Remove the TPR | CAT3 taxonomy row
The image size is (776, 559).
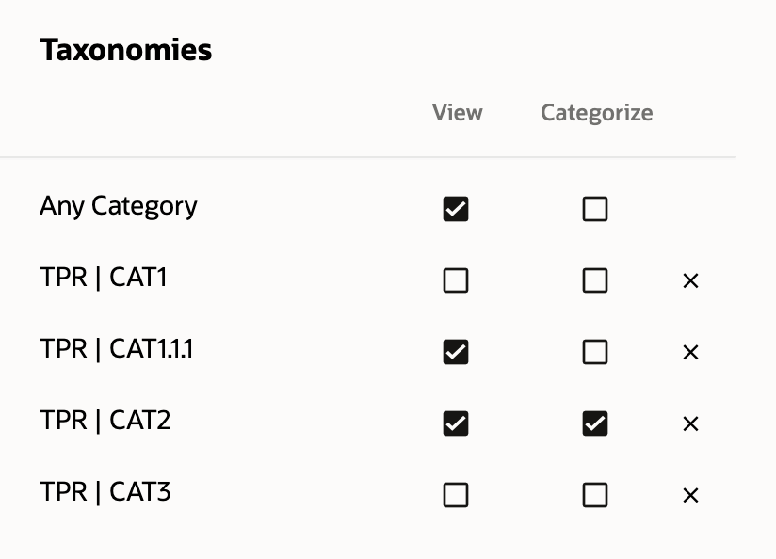[690, 495]
